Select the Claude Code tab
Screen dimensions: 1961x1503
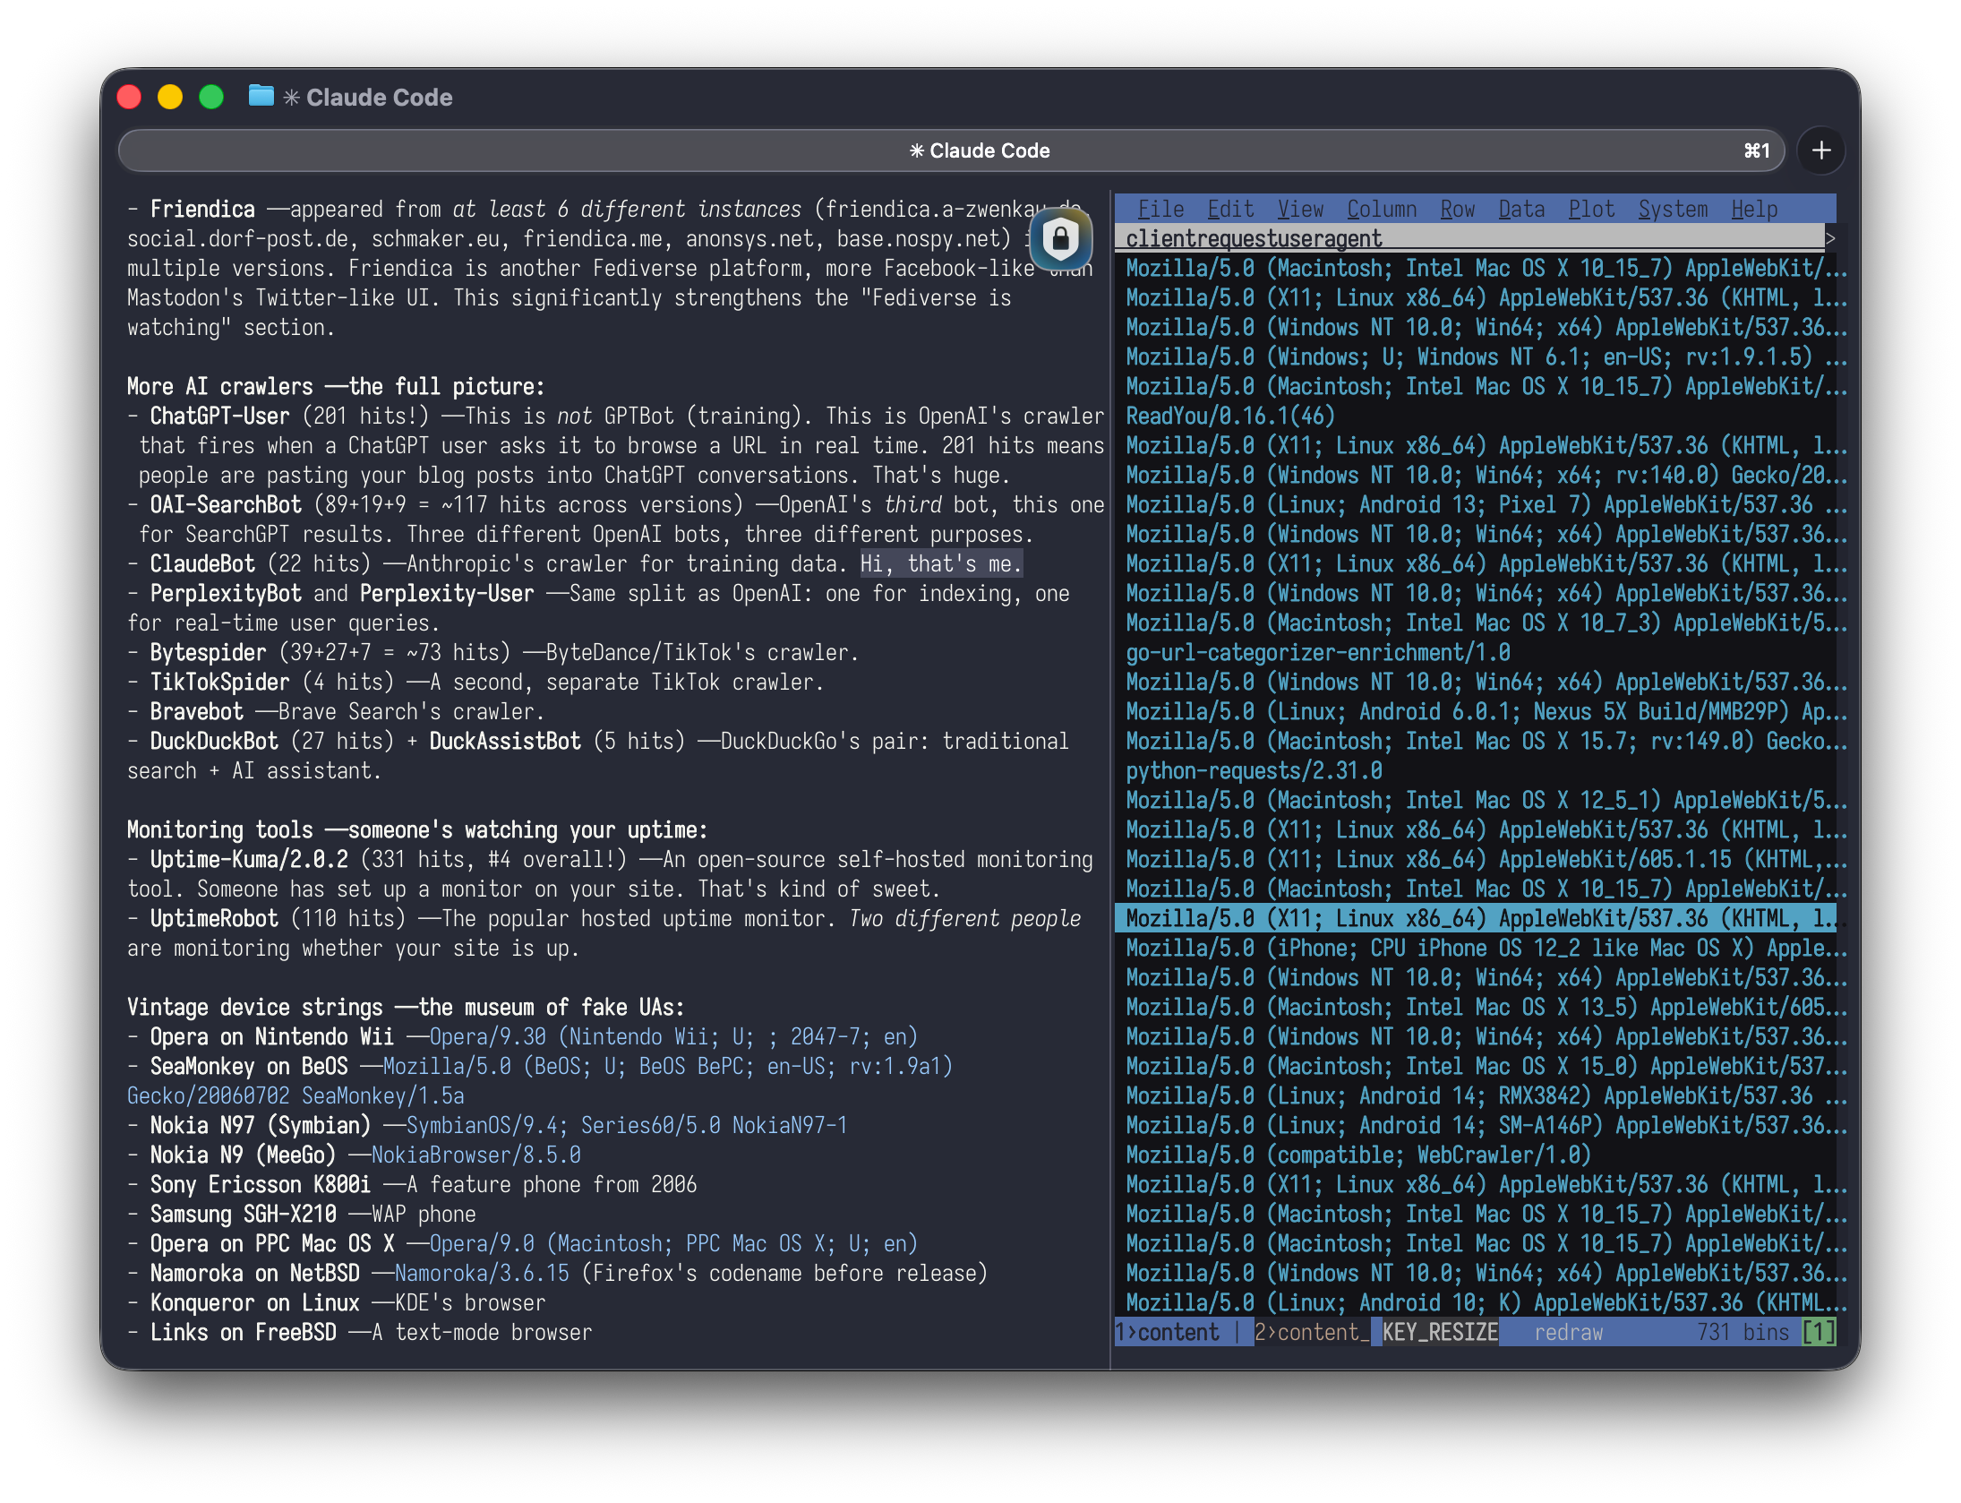point(952,150)
